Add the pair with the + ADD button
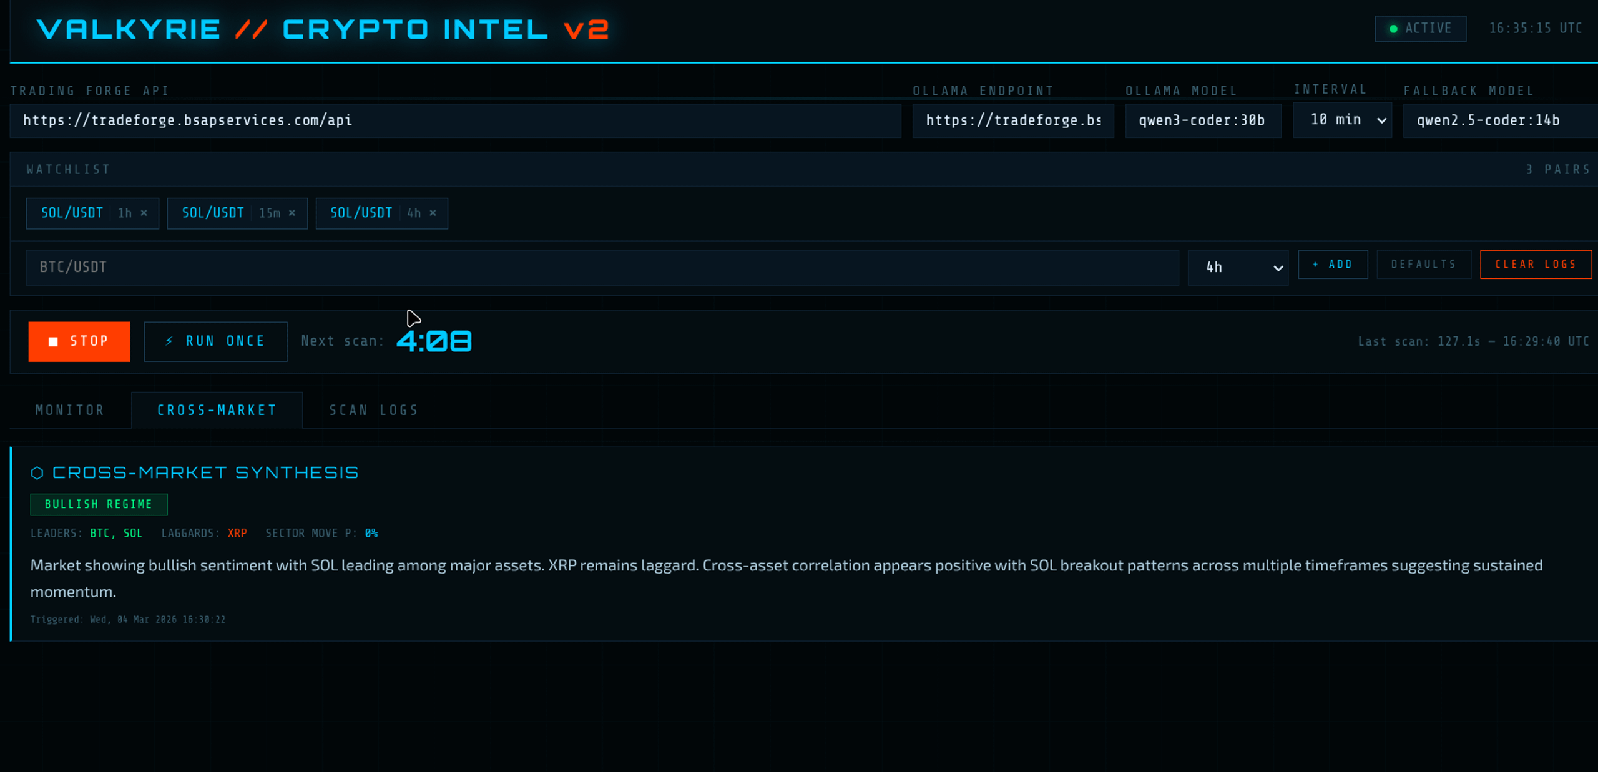The image size is (1598, 772). (1333, 265)
